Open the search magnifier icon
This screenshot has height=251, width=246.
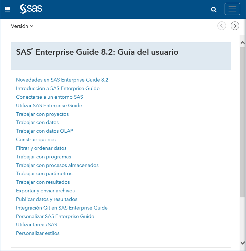click(214, 10)
